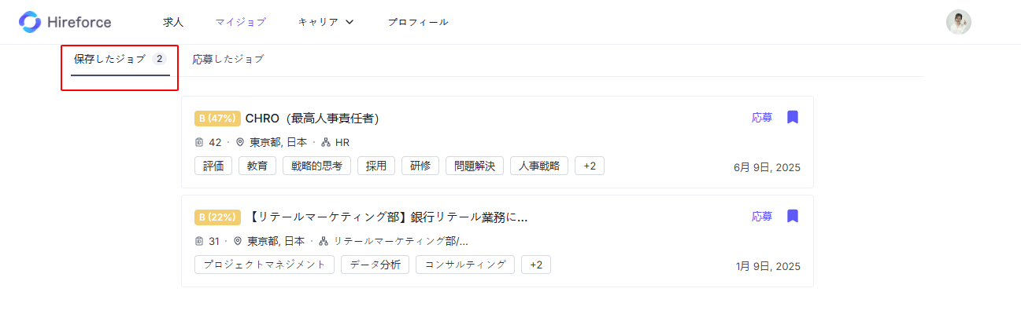Go to マイジョブ in navigation
The height and width of the screenshot is (314, 1021).
[240, 22]
